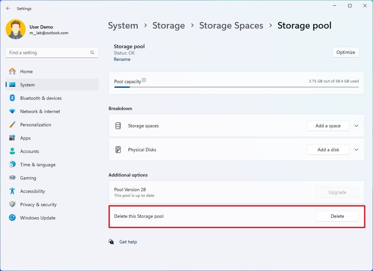Screen dimensions: 373x271
Task: Click the Pool capacity usage bar
Action: [x=236, y=87]
